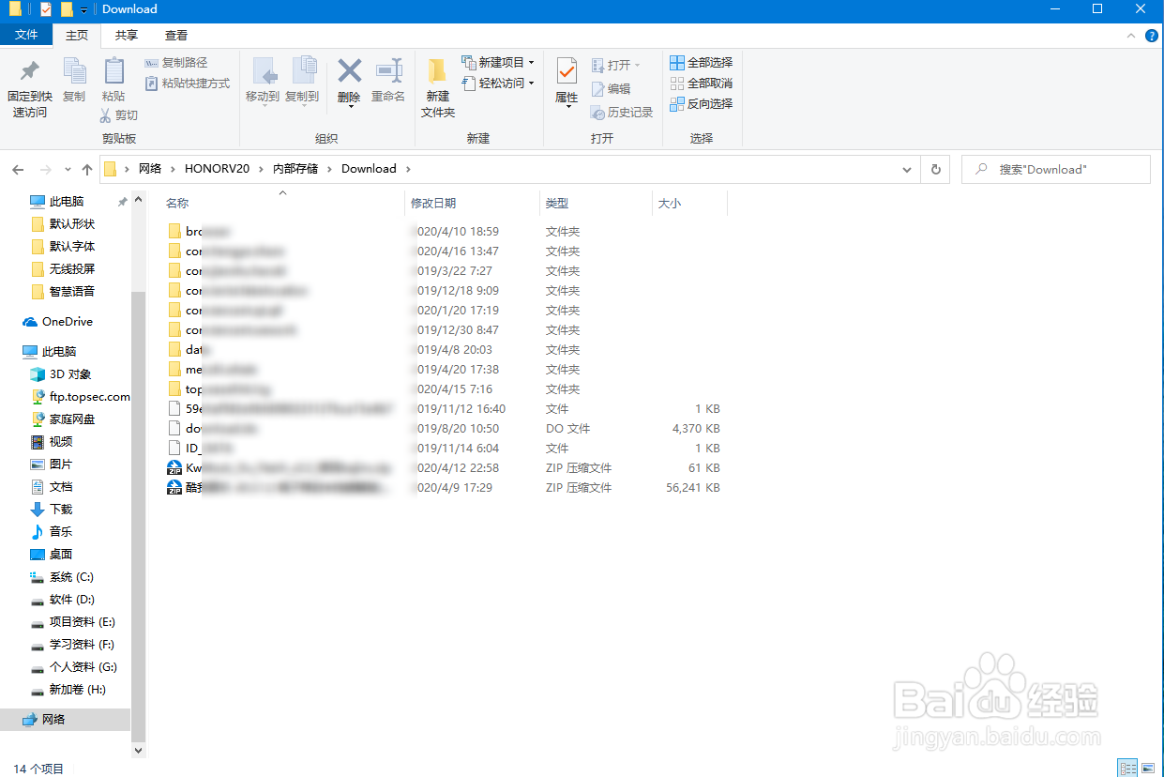Click 网络 in address breadcrumb
Screen dimensions: 1164x777
[150, 169]
